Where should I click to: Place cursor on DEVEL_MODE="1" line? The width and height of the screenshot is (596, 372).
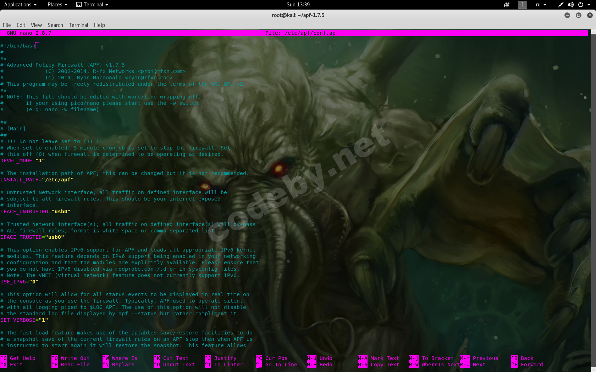tap(23, 160)
